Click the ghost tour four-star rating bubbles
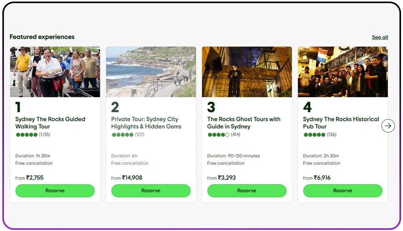 (x=218, y=135)
